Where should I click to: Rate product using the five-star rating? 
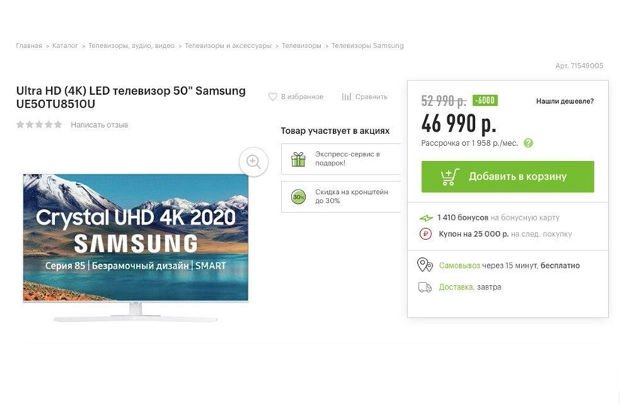(39, 125)
